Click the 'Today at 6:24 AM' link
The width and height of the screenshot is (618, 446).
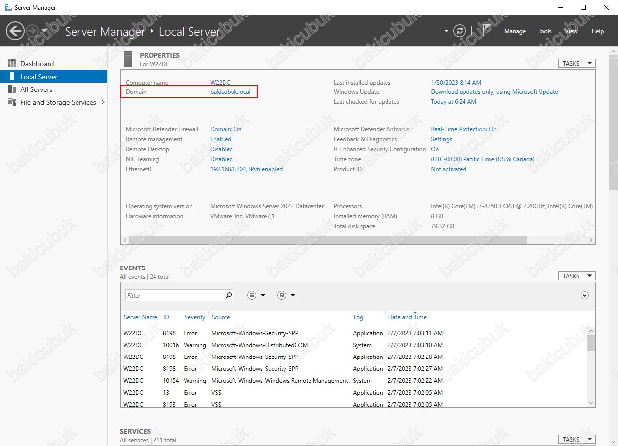(454, 102)
